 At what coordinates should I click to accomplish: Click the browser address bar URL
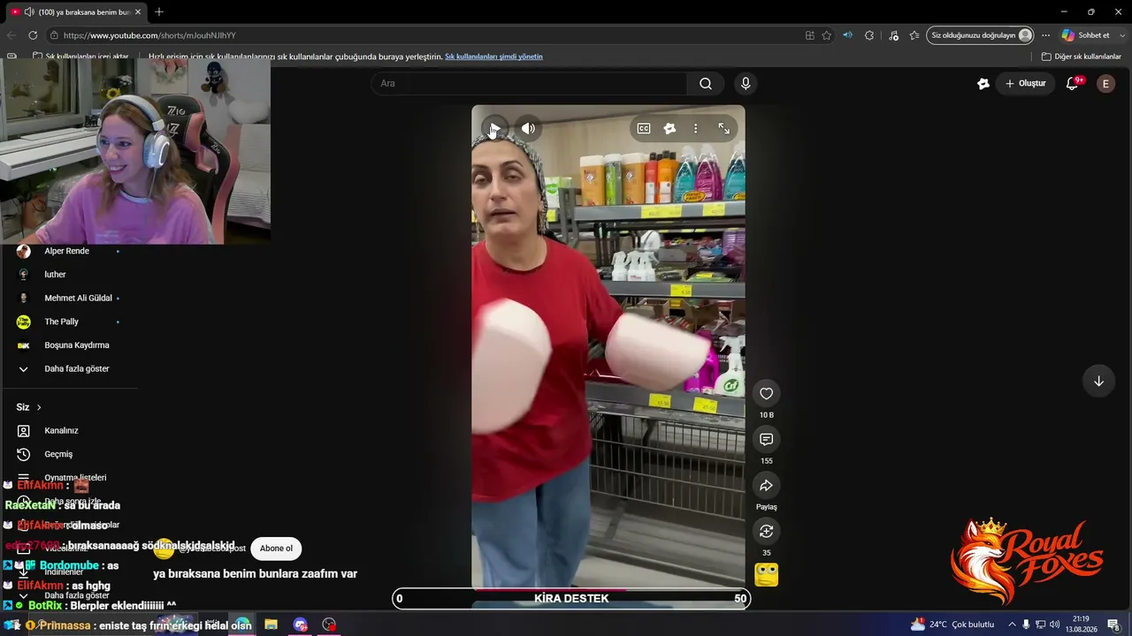coord(149,35)
